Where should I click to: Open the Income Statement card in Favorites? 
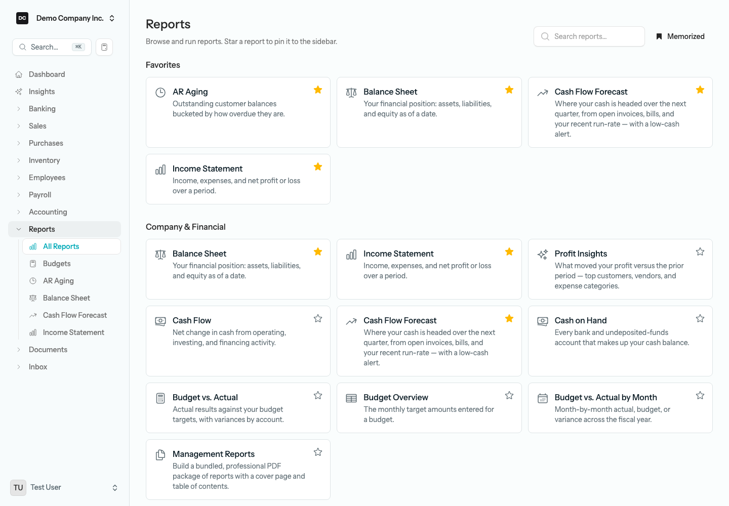[x=238, y=179]
